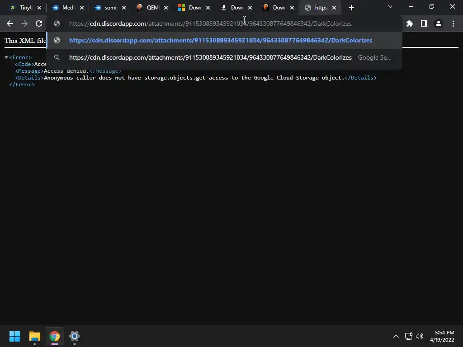Open Settings gear from the taskbar
Viewport: 463px width, 347px height.
[75, 336]
